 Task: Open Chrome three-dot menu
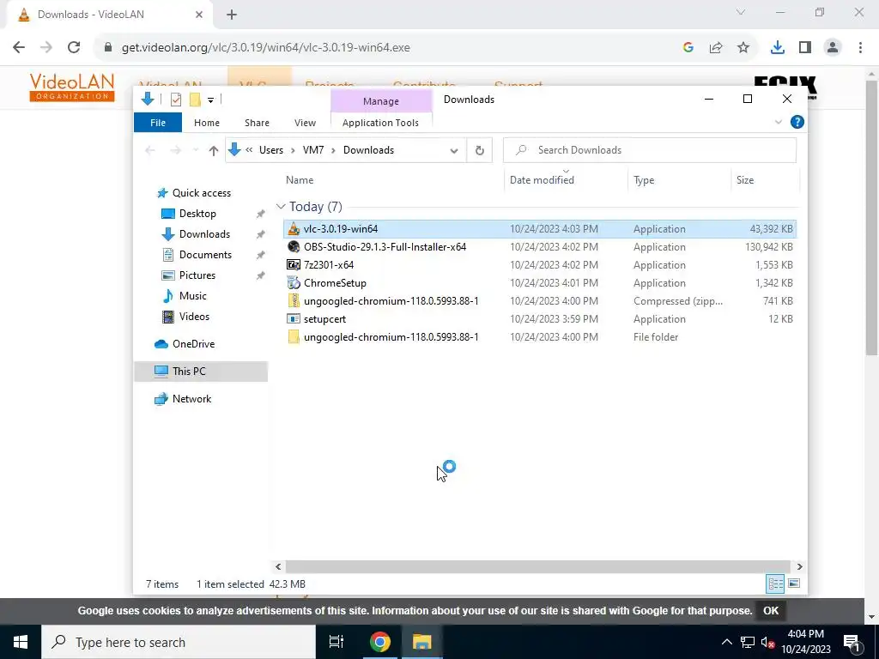point(860,48)
